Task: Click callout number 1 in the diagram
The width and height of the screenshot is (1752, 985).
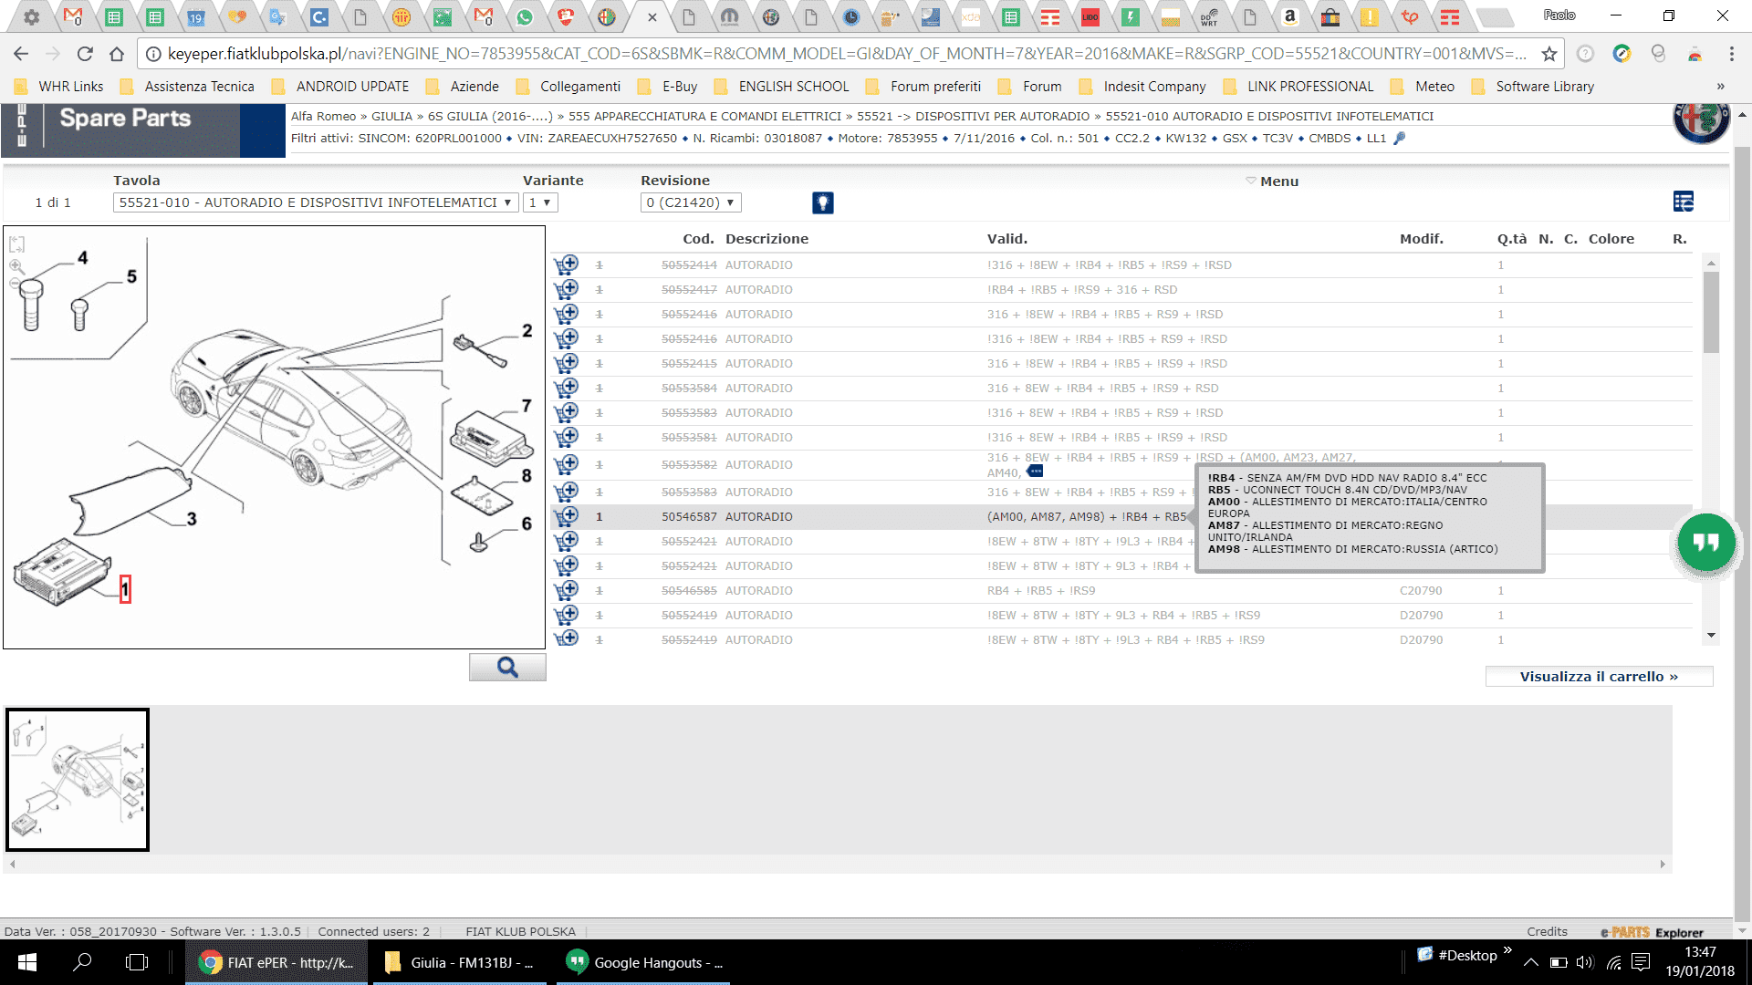Action: pos(125,589)
